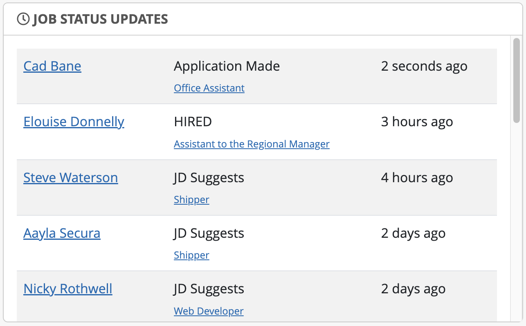Click the 3 hours ago timestamp

pos(417,122)
